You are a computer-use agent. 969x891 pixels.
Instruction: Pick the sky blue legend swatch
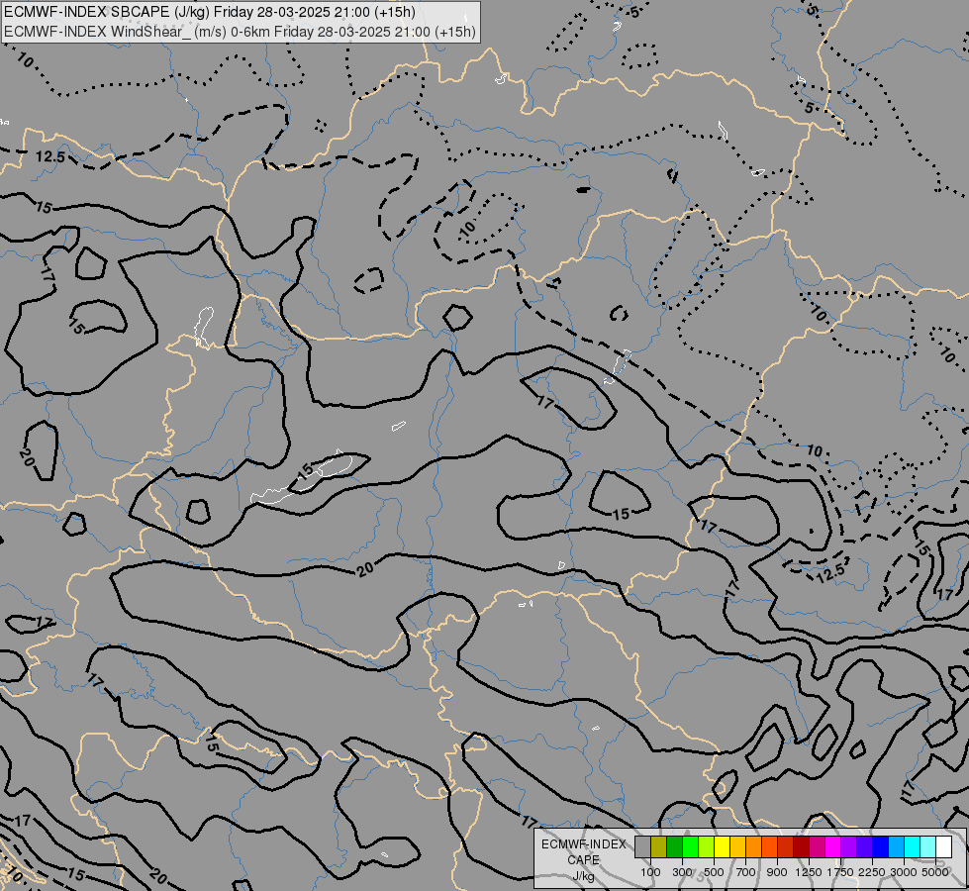tap(897, 847)
